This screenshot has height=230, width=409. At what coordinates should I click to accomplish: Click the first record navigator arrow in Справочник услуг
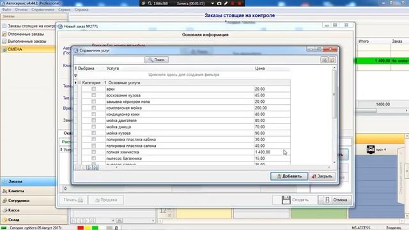click(x=77, y=167)
